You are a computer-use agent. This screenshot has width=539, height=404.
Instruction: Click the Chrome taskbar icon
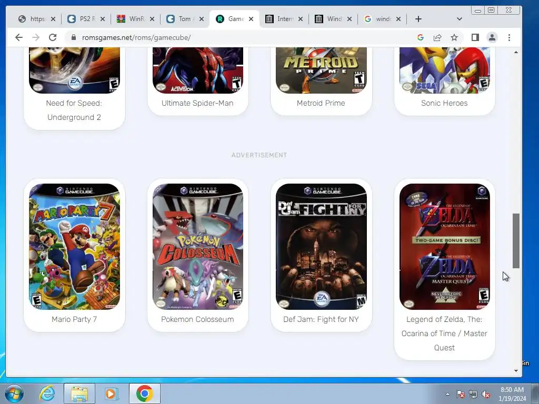[144, 393]
